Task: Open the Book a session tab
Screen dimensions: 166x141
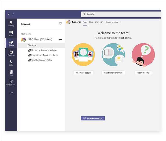Action: [111, 22]
